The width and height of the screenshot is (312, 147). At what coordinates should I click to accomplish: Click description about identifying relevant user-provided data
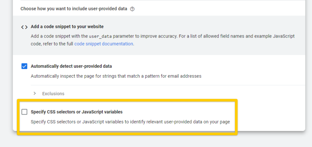coord(130,122)
